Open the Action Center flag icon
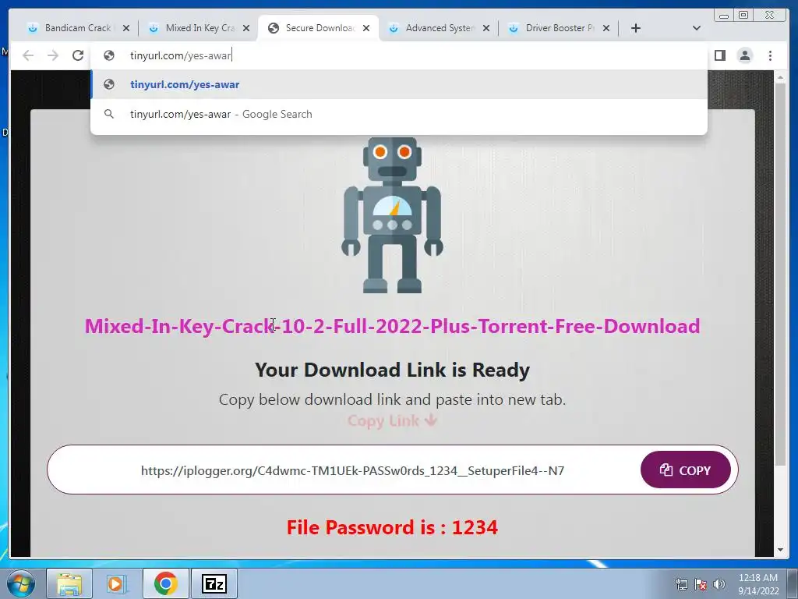 [x=701, y=584]
